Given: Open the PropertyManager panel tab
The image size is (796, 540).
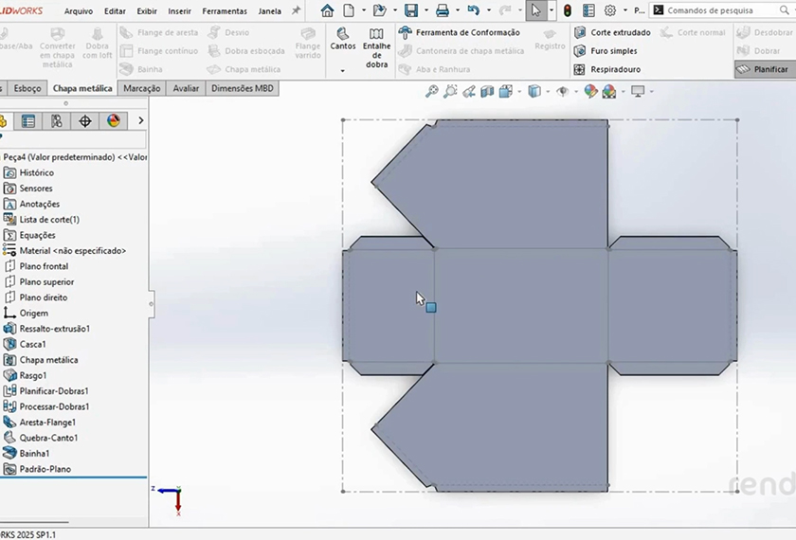Looking at the screenshot, I should click(x=28, y=120).
